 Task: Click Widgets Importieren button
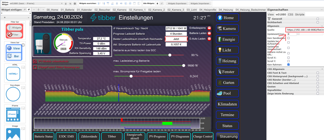pos(200,4)
